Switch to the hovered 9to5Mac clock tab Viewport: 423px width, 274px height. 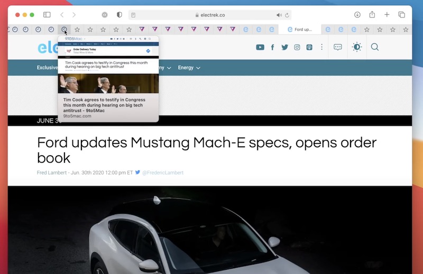pyautogui.click(x=64, y=30)
